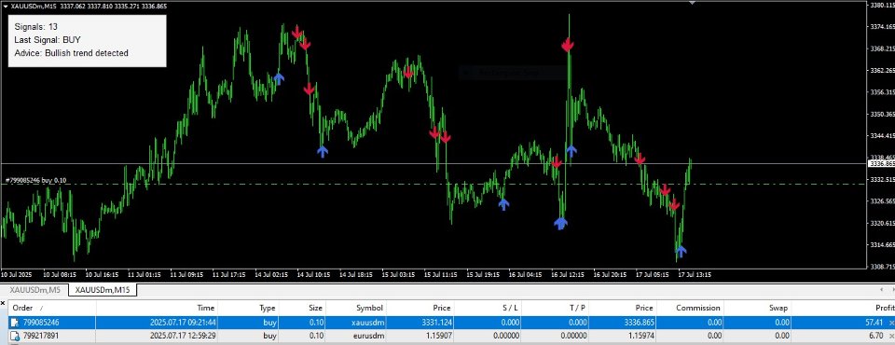Click the Advice: Bullish trend detected text
Screen dimensions: 895x345
pos(72,53)
